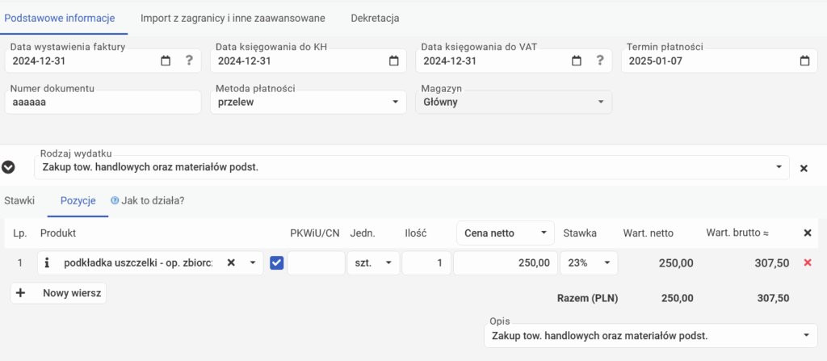827x361 pixels.
Task: Click help question mark beside invoice issue date
Action: pos(189,61)
